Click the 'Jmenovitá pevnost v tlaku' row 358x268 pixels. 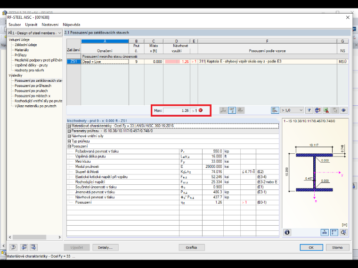coord(173,192)
